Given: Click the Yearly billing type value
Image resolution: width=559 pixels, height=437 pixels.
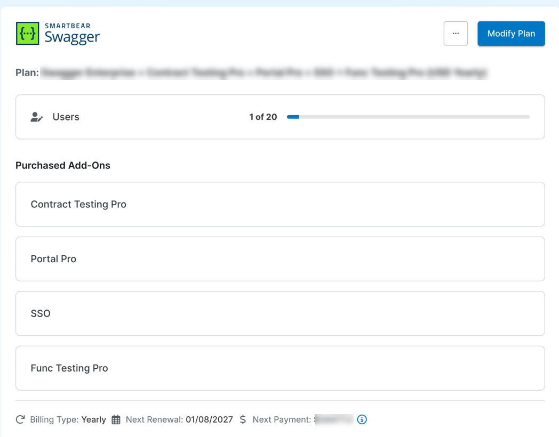Looking at the screenshot, I should (94, 419).
